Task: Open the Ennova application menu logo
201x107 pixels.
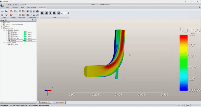Action: tap(2, 6)
